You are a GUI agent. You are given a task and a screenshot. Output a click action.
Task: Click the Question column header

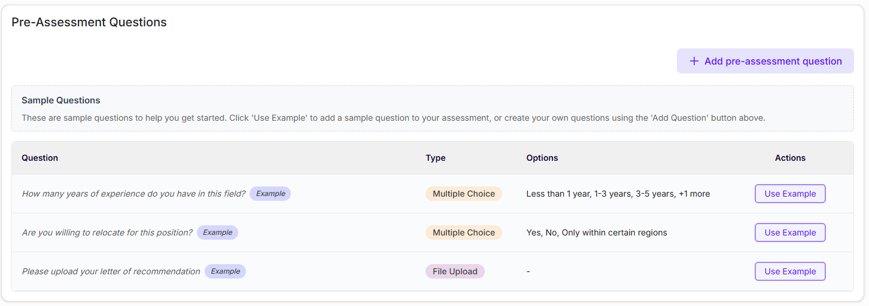coord(40,158)
